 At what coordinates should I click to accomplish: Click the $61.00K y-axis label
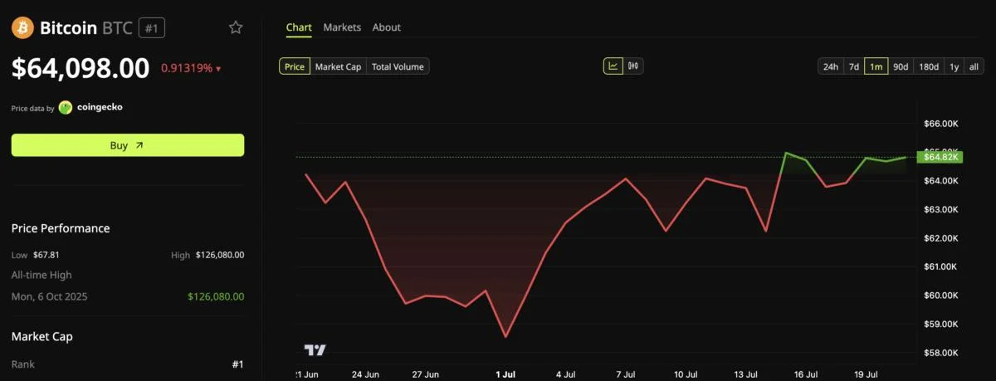click(940, 266)
